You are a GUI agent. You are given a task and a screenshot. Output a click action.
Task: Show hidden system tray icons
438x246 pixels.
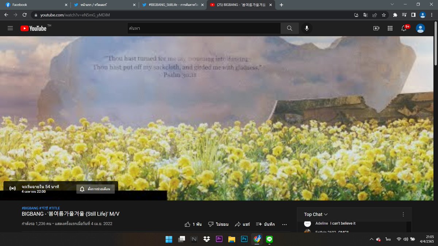click(x=371, y=239)
